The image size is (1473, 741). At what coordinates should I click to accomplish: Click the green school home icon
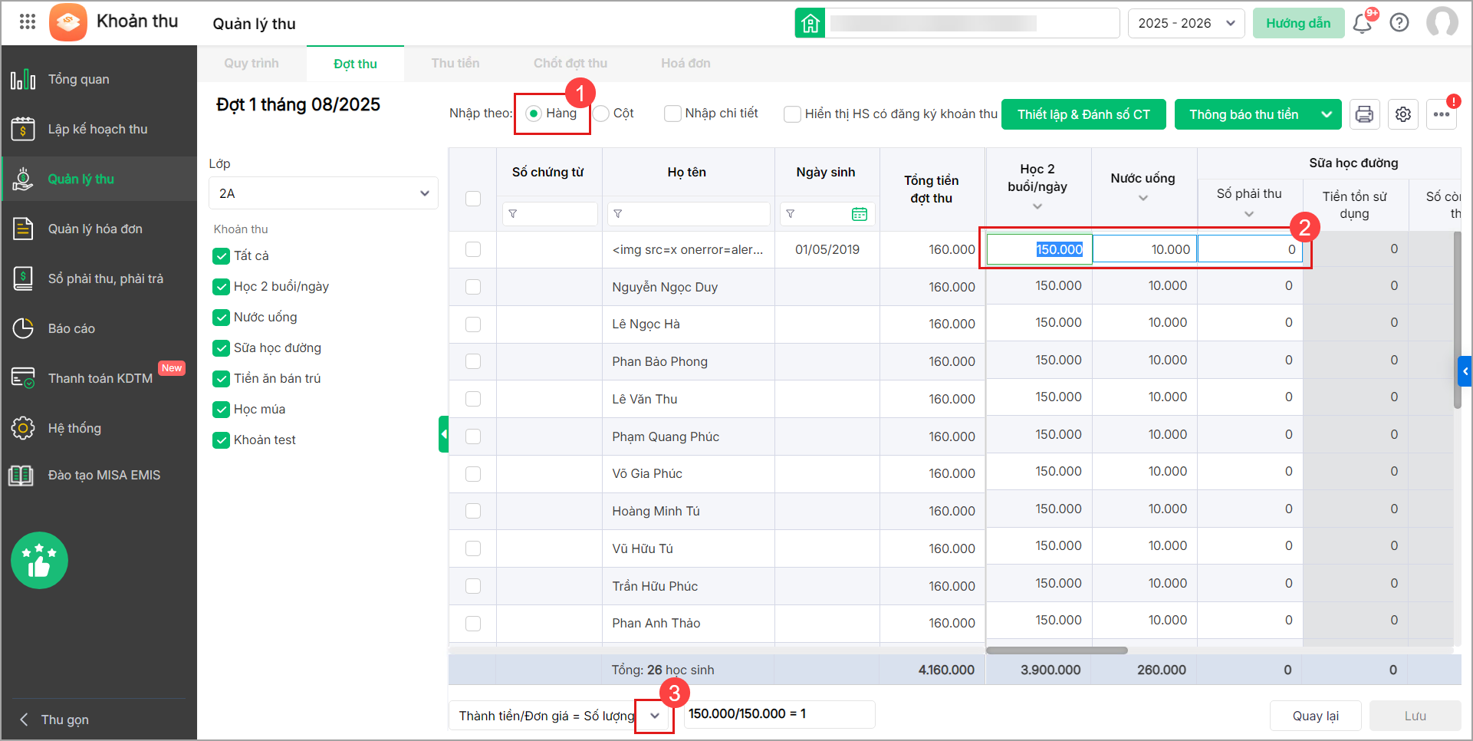810,23
